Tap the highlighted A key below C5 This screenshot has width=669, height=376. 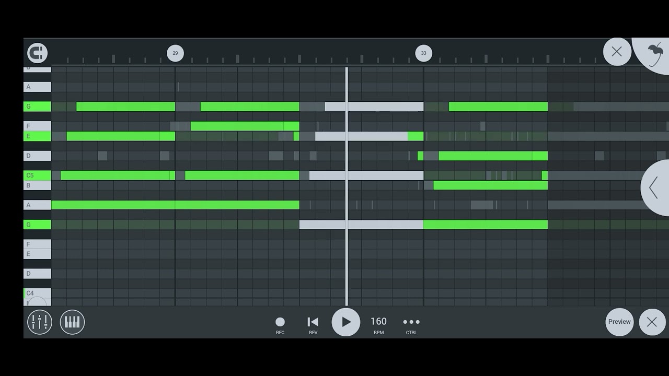click(x=37, y=205)
